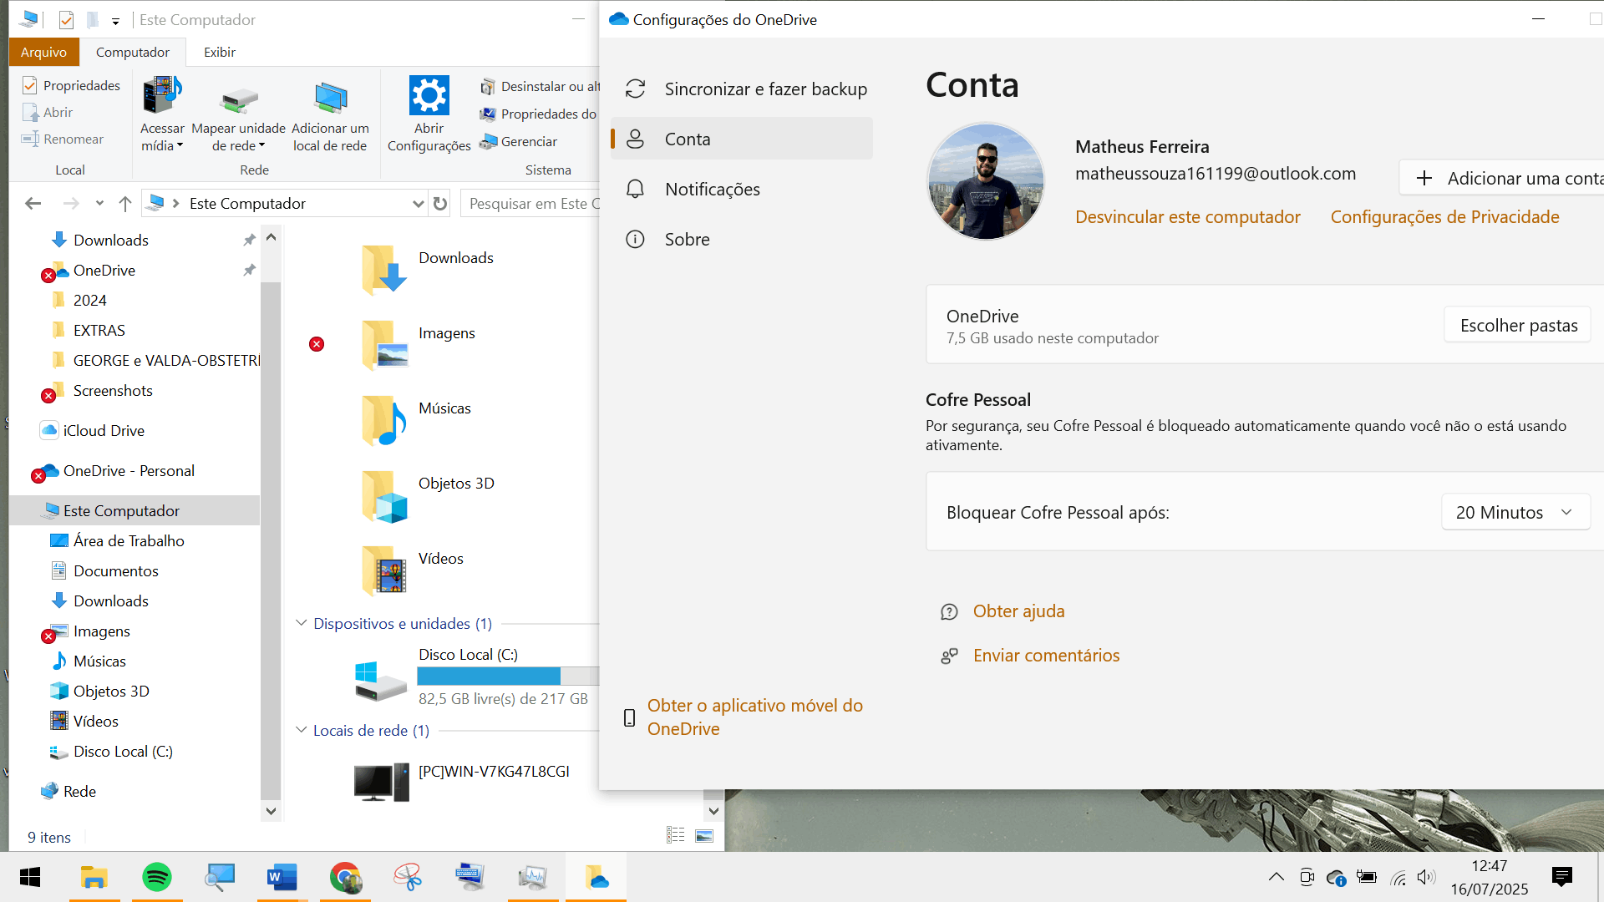Open the Windows Start menu
Screen dimensions: 1604x902
click(30, 877)
